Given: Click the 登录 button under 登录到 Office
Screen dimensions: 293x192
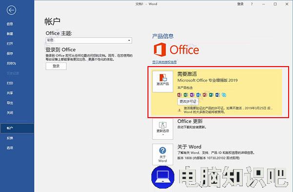Looking at the screenshot, I should 56,66.
